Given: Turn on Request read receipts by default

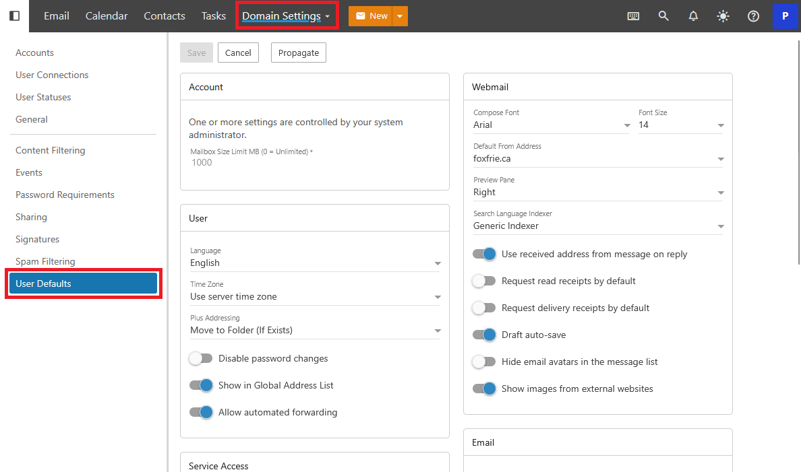Looking at the screenshot, I should click(x=484, y=281).
